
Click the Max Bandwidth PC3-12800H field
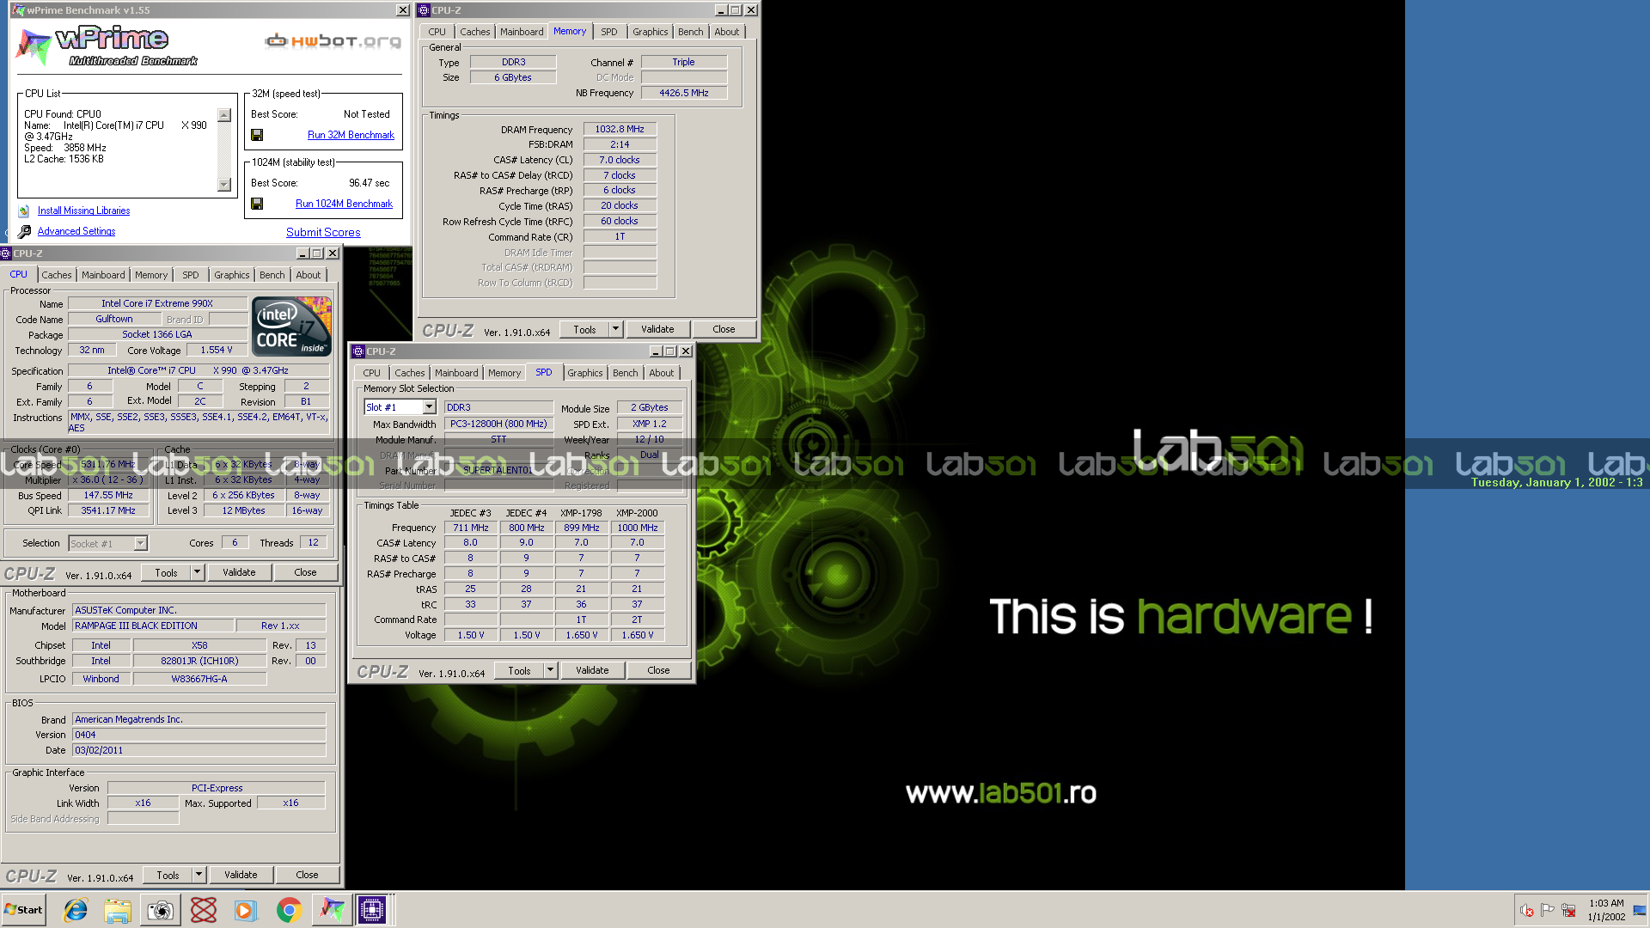point(498,424)
